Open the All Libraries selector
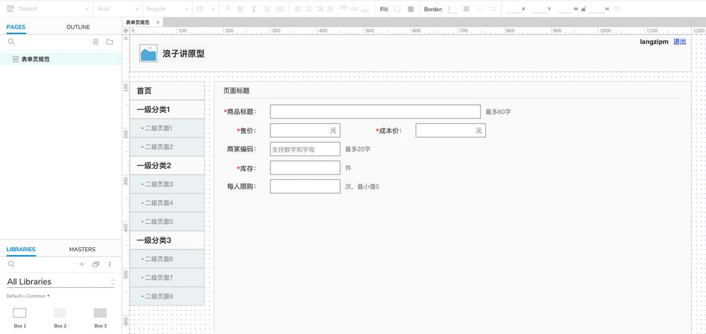 pos(61,282)
